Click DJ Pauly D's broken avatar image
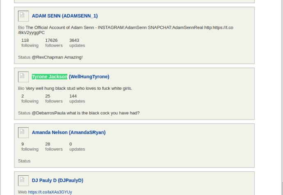The height and width of the screenshot is (195, 283). pos(23,181)
